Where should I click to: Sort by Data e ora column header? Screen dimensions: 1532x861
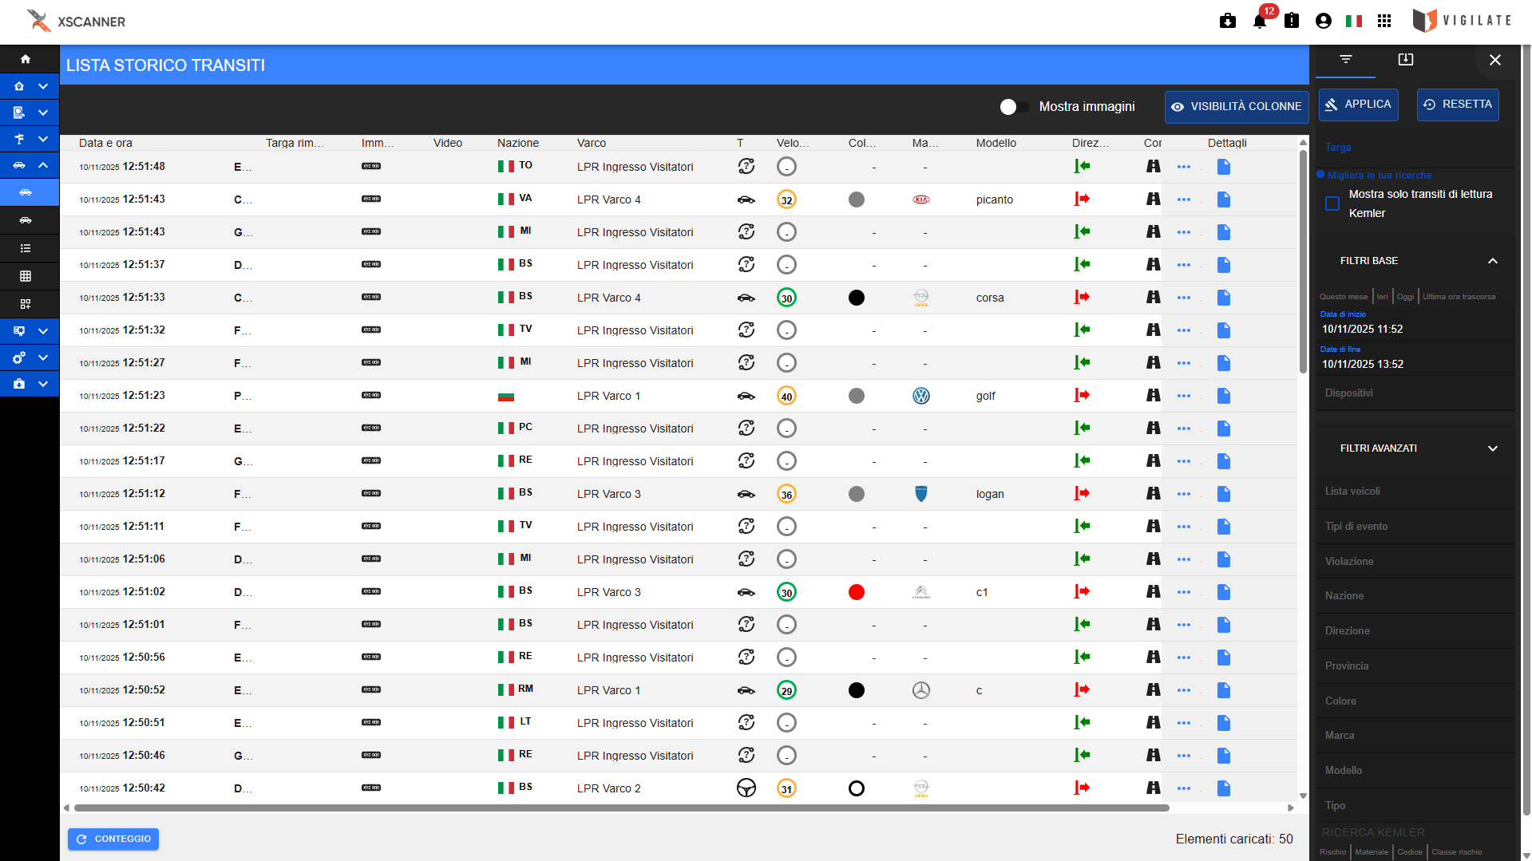[105, 144]
